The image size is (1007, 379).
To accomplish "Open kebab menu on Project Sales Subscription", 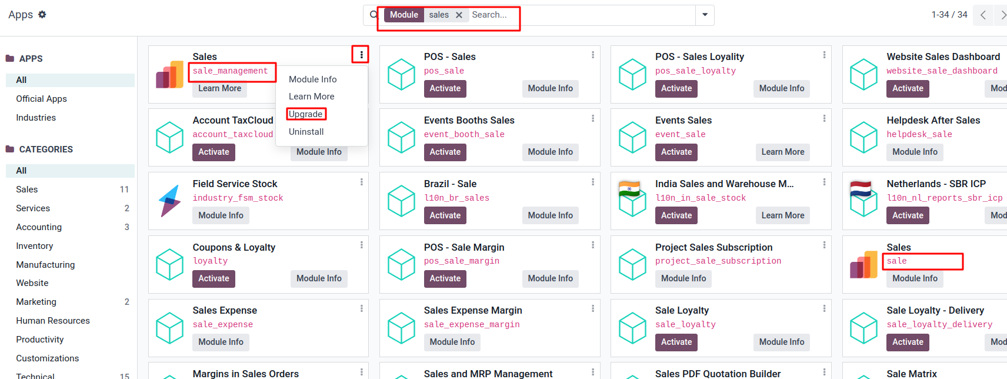I will (x=824, y=245).
